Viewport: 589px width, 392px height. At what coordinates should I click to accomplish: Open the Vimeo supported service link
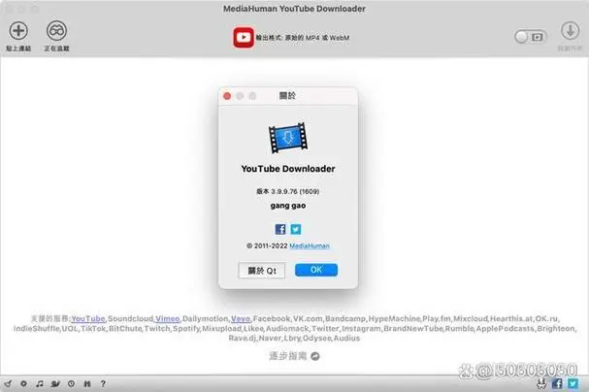[167, 318]
